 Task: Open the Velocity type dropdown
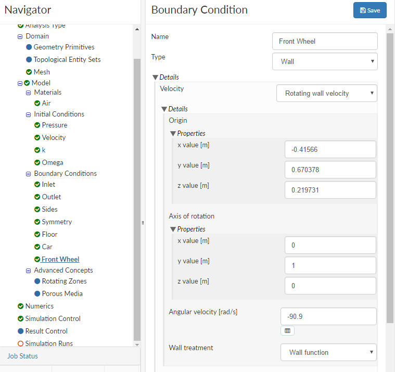coord(327,94)
